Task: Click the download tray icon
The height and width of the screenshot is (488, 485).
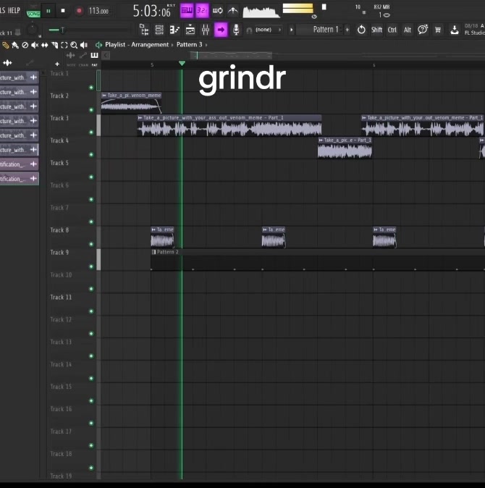Action: pos(455,30)
